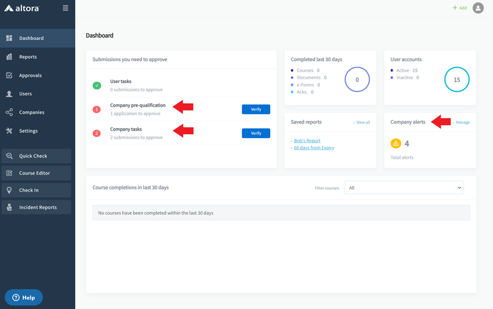Click the Add button in top bar
The height and width of the screenshot is (309, 493).
tap(459, 8)
